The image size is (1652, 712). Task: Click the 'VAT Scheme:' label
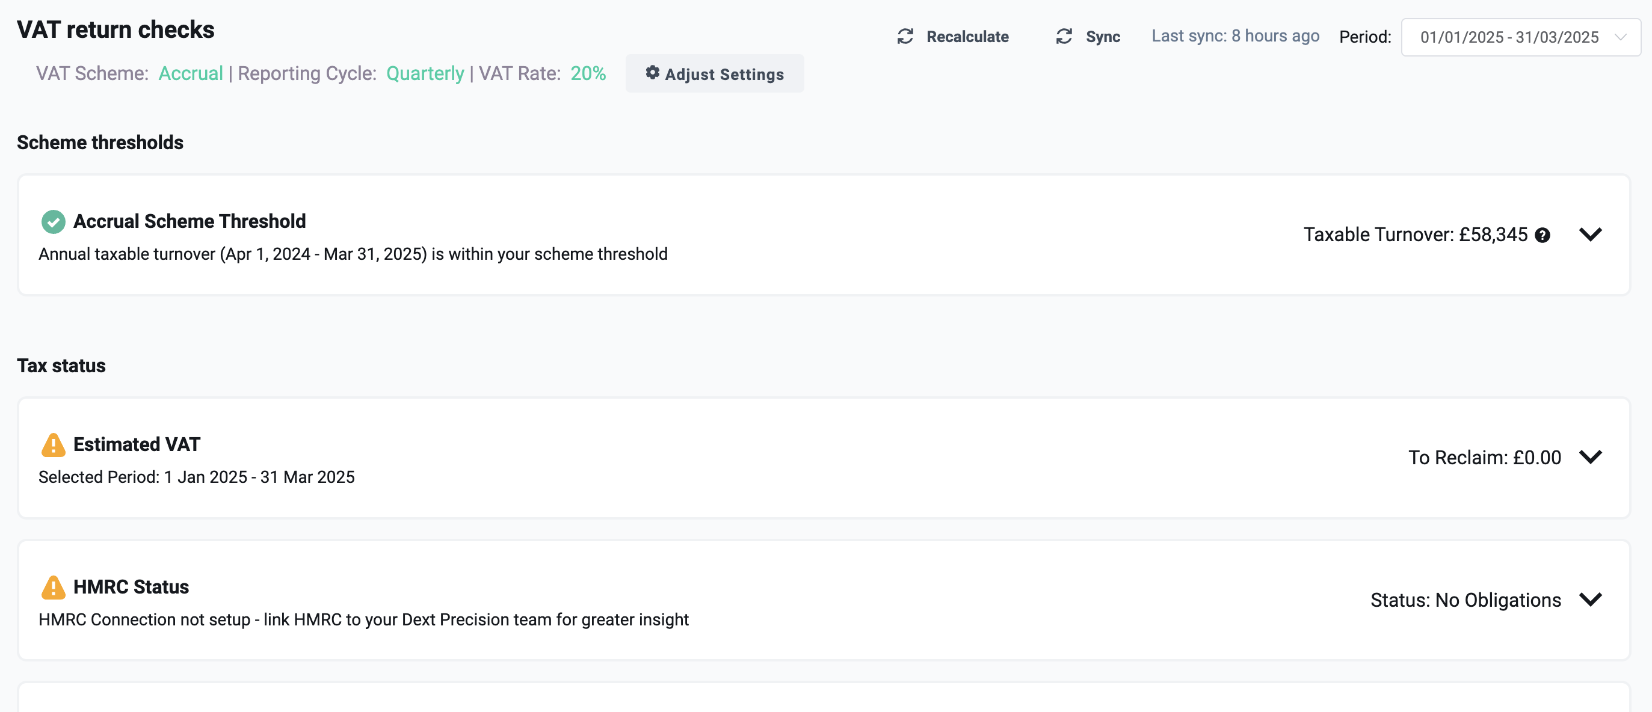[x=93, y=74]
